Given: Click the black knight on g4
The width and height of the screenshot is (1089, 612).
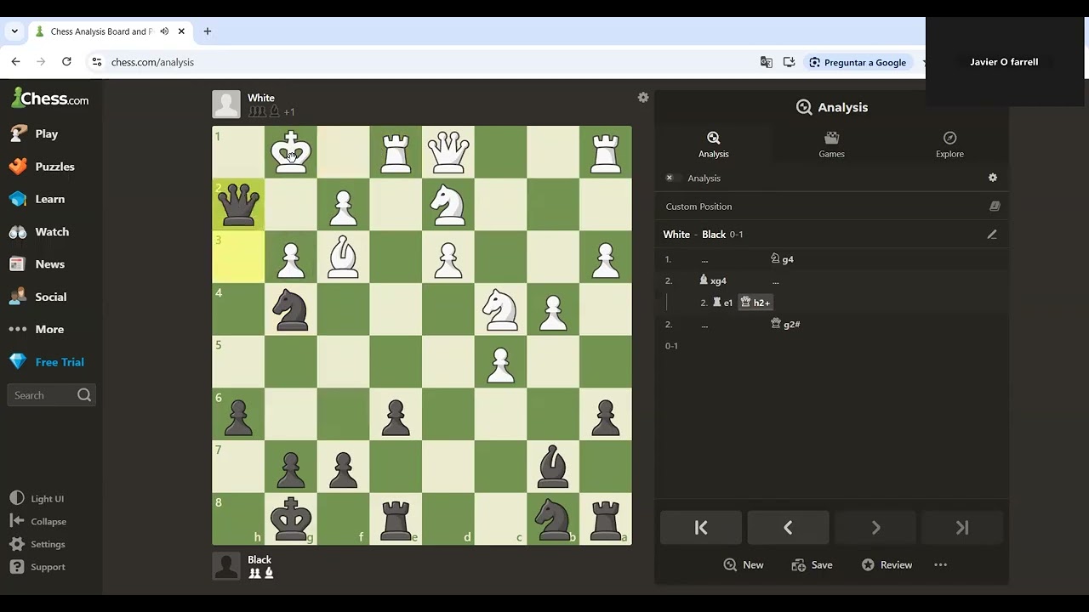Looking at the screenshot, I should click(291, 309).
